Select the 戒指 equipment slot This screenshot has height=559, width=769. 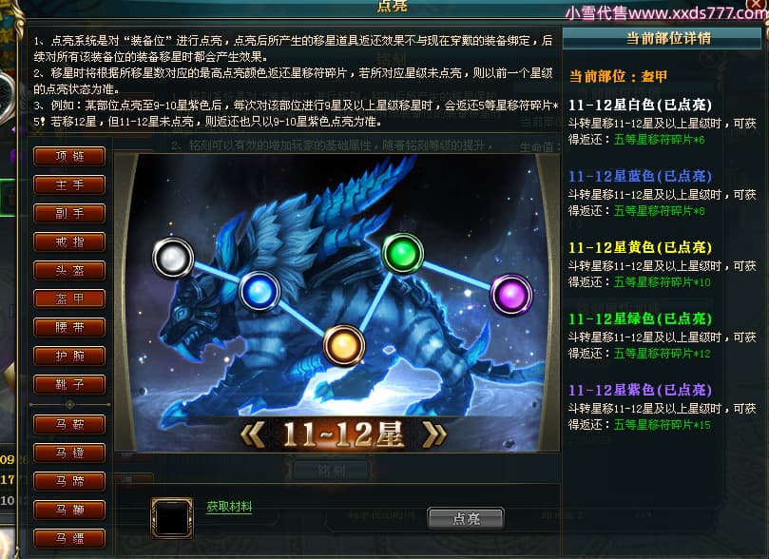click(69, 241)
